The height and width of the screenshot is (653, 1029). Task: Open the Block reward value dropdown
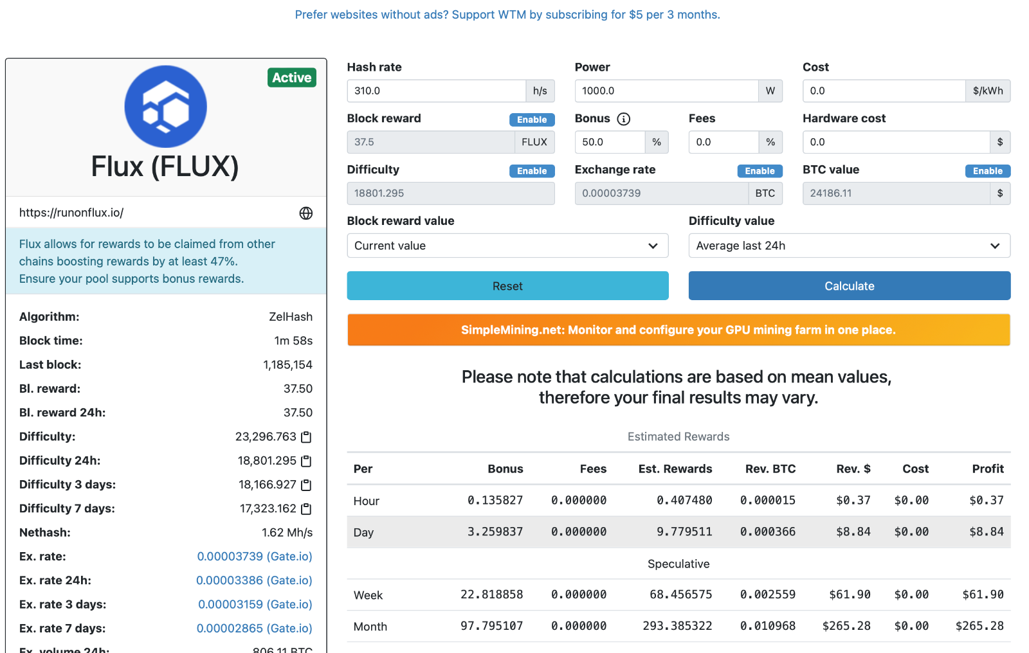(x=507, y=246)
